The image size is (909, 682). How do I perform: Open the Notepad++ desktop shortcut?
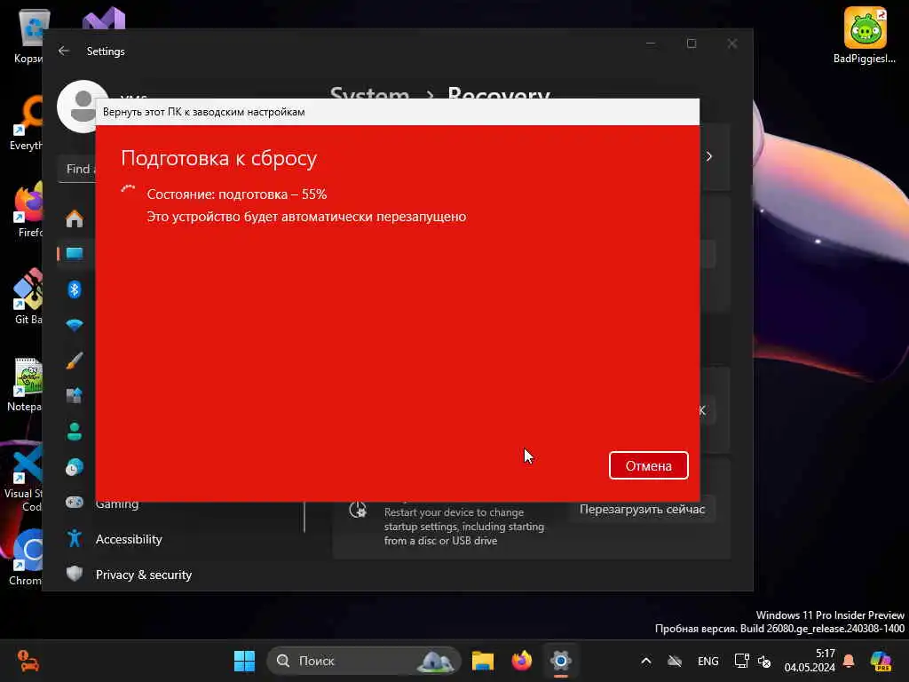pos(26,384)
